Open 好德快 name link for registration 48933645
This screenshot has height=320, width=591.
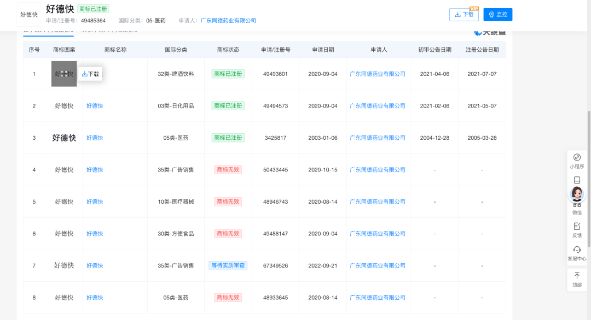(x=95, y=298)
